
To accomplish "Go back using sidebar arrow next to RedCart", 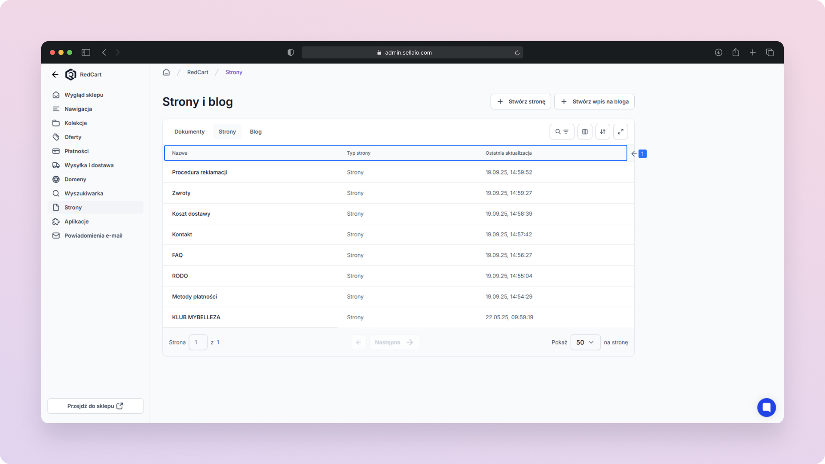I will pos(55,74).
